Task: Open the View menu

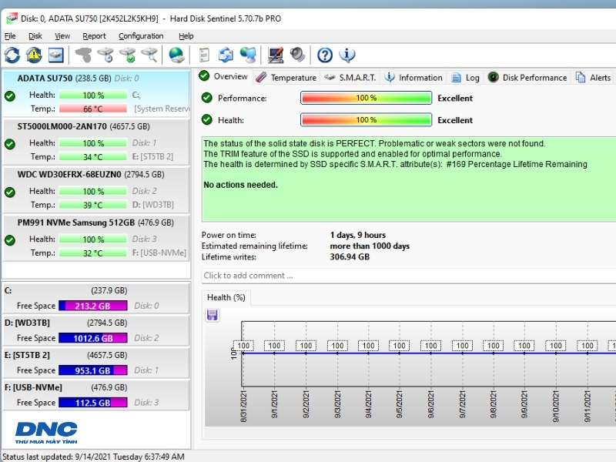Action: point(62,36)
